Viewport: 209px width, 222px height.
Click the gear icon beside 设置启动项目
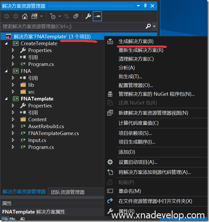point(110,162)
